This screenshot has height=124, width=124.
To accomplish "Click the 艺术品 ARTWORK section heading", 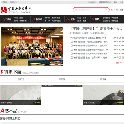I will (x=14, y=111).
